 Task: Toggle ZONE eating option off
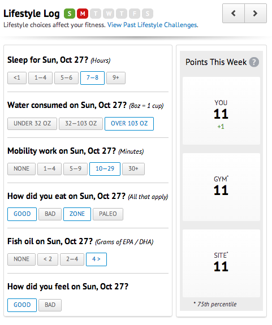77,214
